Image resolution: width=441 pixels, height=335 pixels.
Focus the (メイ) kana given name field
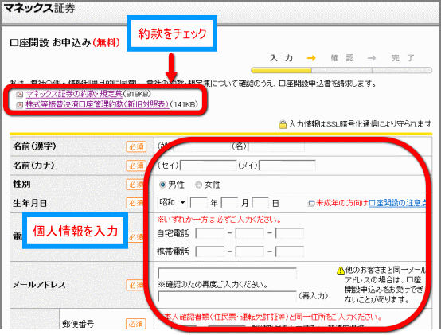287,166
